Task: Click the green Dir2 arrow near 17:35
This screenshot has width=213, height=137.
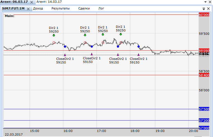Action: 121,34
